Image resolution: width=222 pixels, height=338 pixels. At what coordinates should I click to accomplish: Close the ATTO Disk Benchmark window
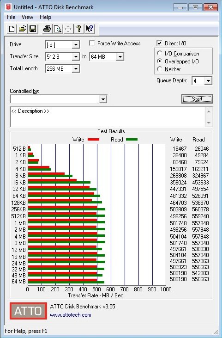coord(210,7)
